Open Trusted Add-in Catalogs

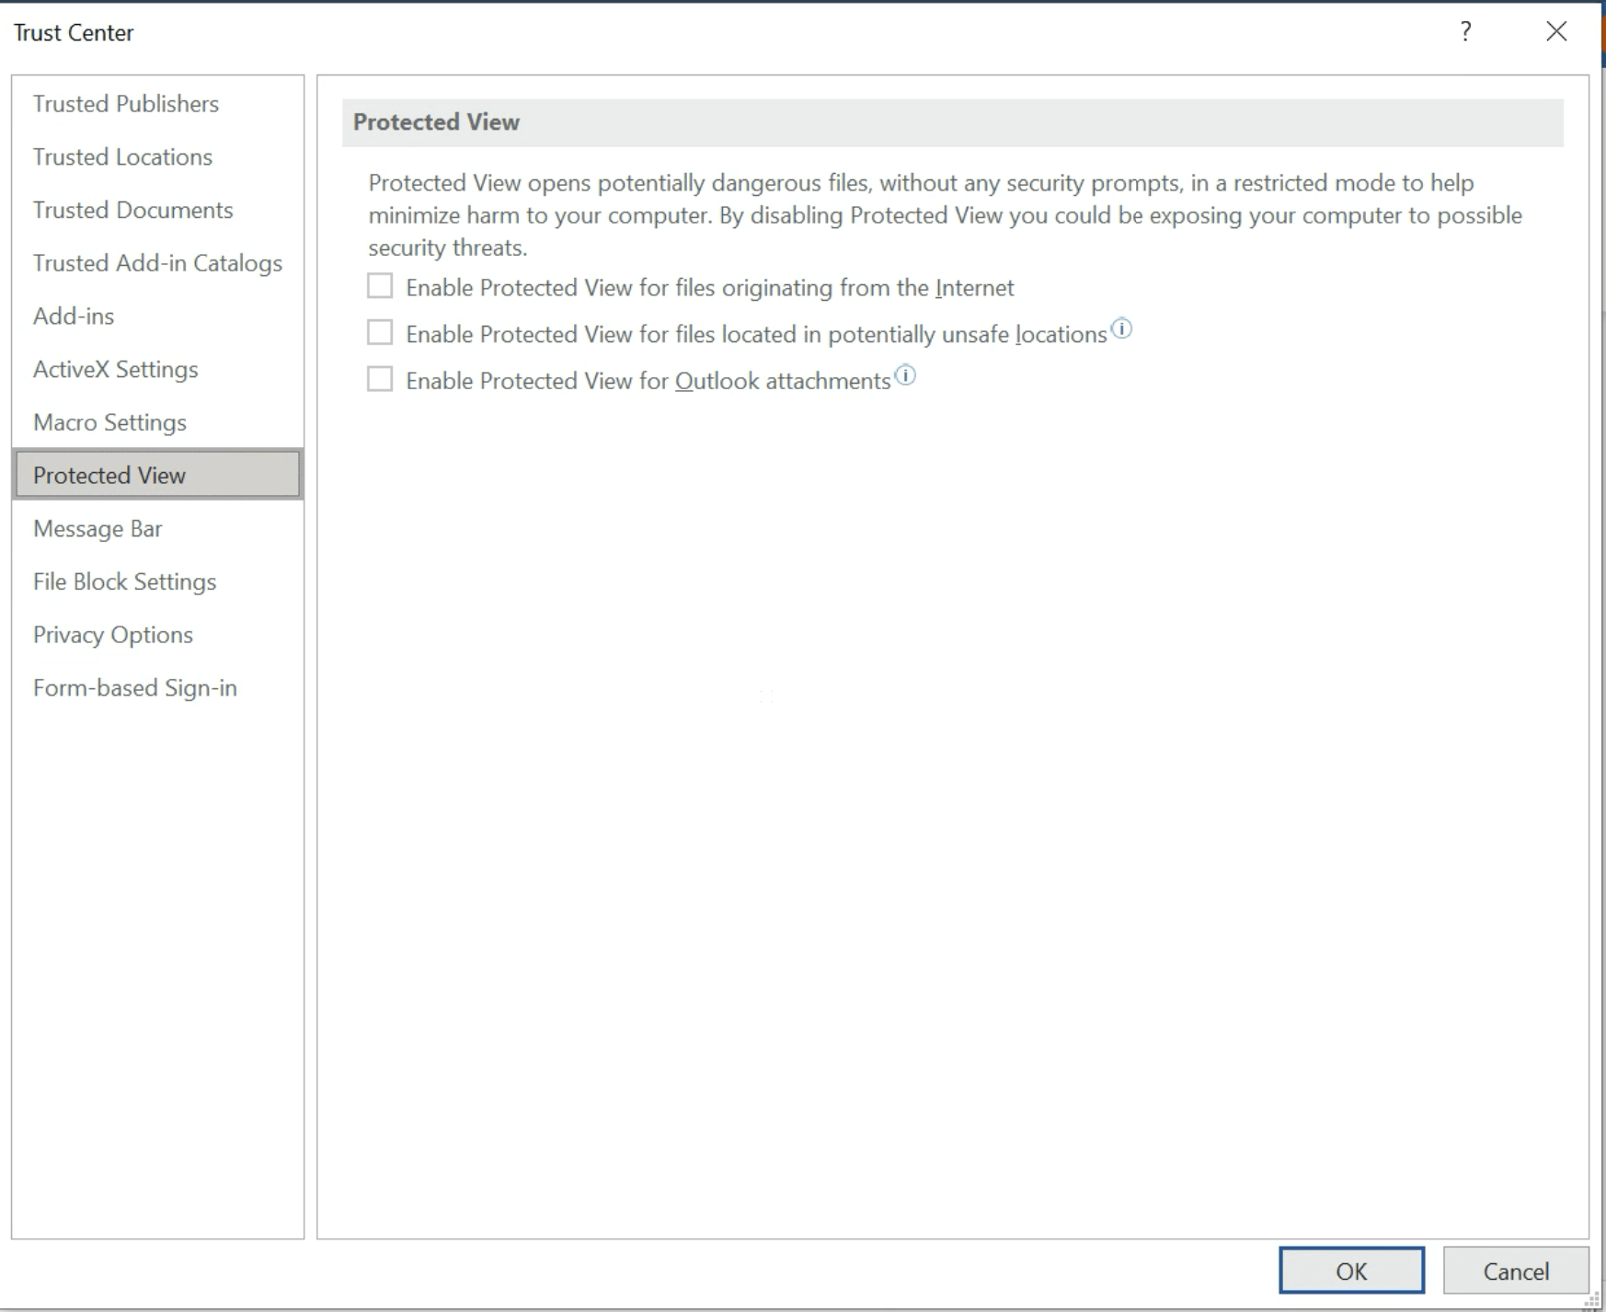pos(157,263)
